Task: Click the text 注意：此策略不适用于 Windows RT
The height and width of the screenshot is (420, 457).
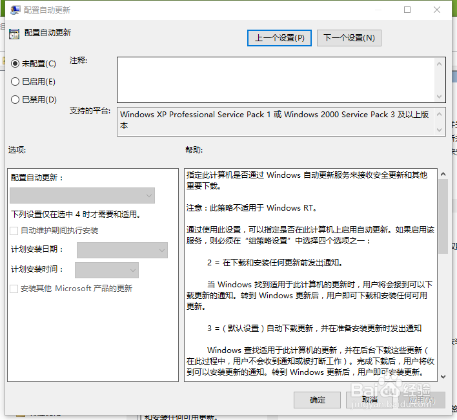Action: pyautogui.click(x=252, y=208)
